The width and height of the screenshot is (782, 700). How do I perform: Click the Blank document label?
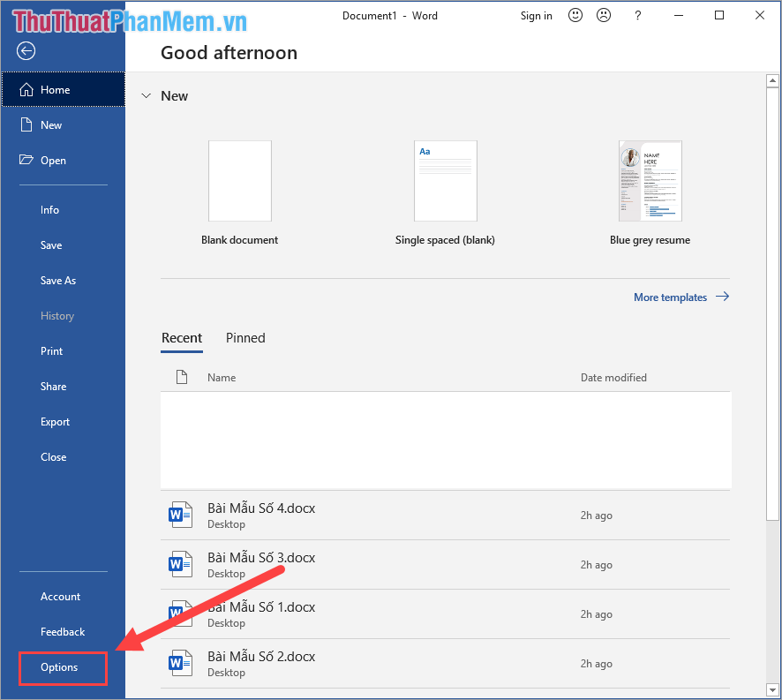pyautogui.click(x=240, y=240)
